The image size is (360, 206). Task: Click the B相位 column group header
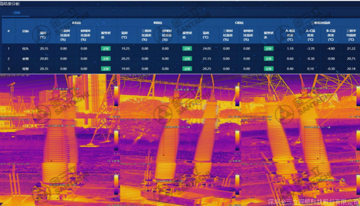(x=158, y=23)
